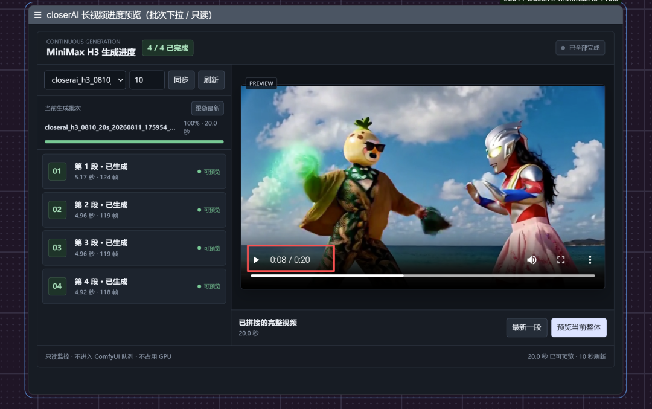The width and height of the screenshot is (652, 409).
Task: Click the 同步 button
Action: coord(181,80)
